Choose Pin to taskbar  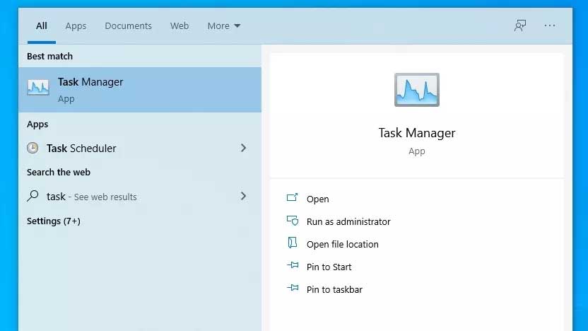point(334,289)
